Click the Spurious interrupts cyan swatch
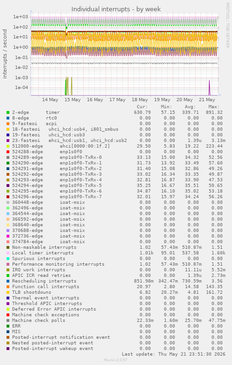232x365 pixels. pos(8,259)
